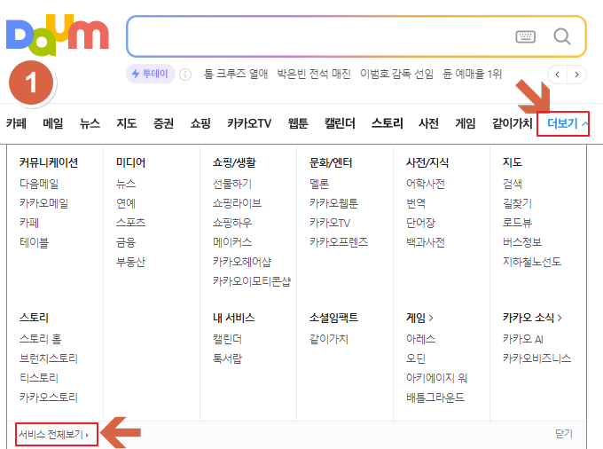This screenshot has height=449, width=603.
Task: Open 다음메일 under 커뮤니케이션
Action: tap(39, 184)
